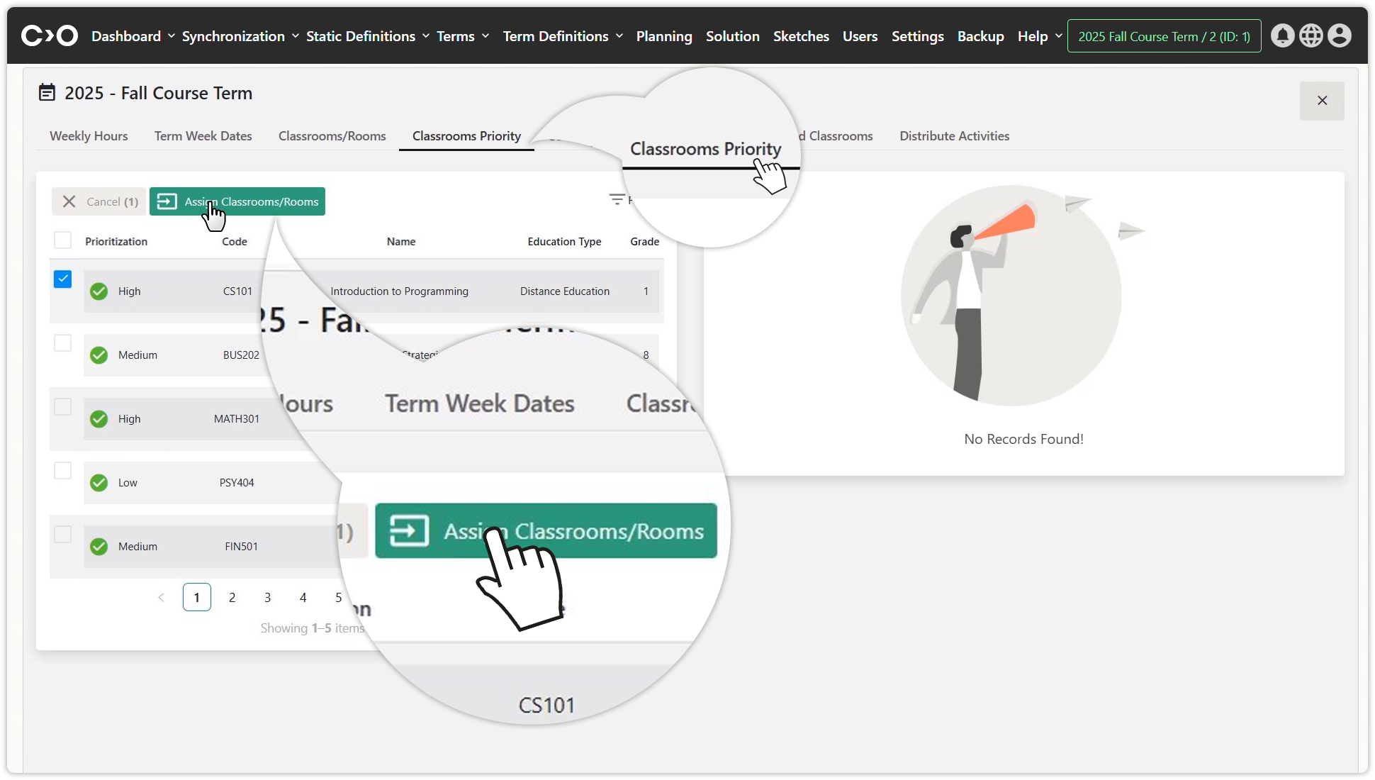Go to page 3 in pagination

(x=267, y=598)
